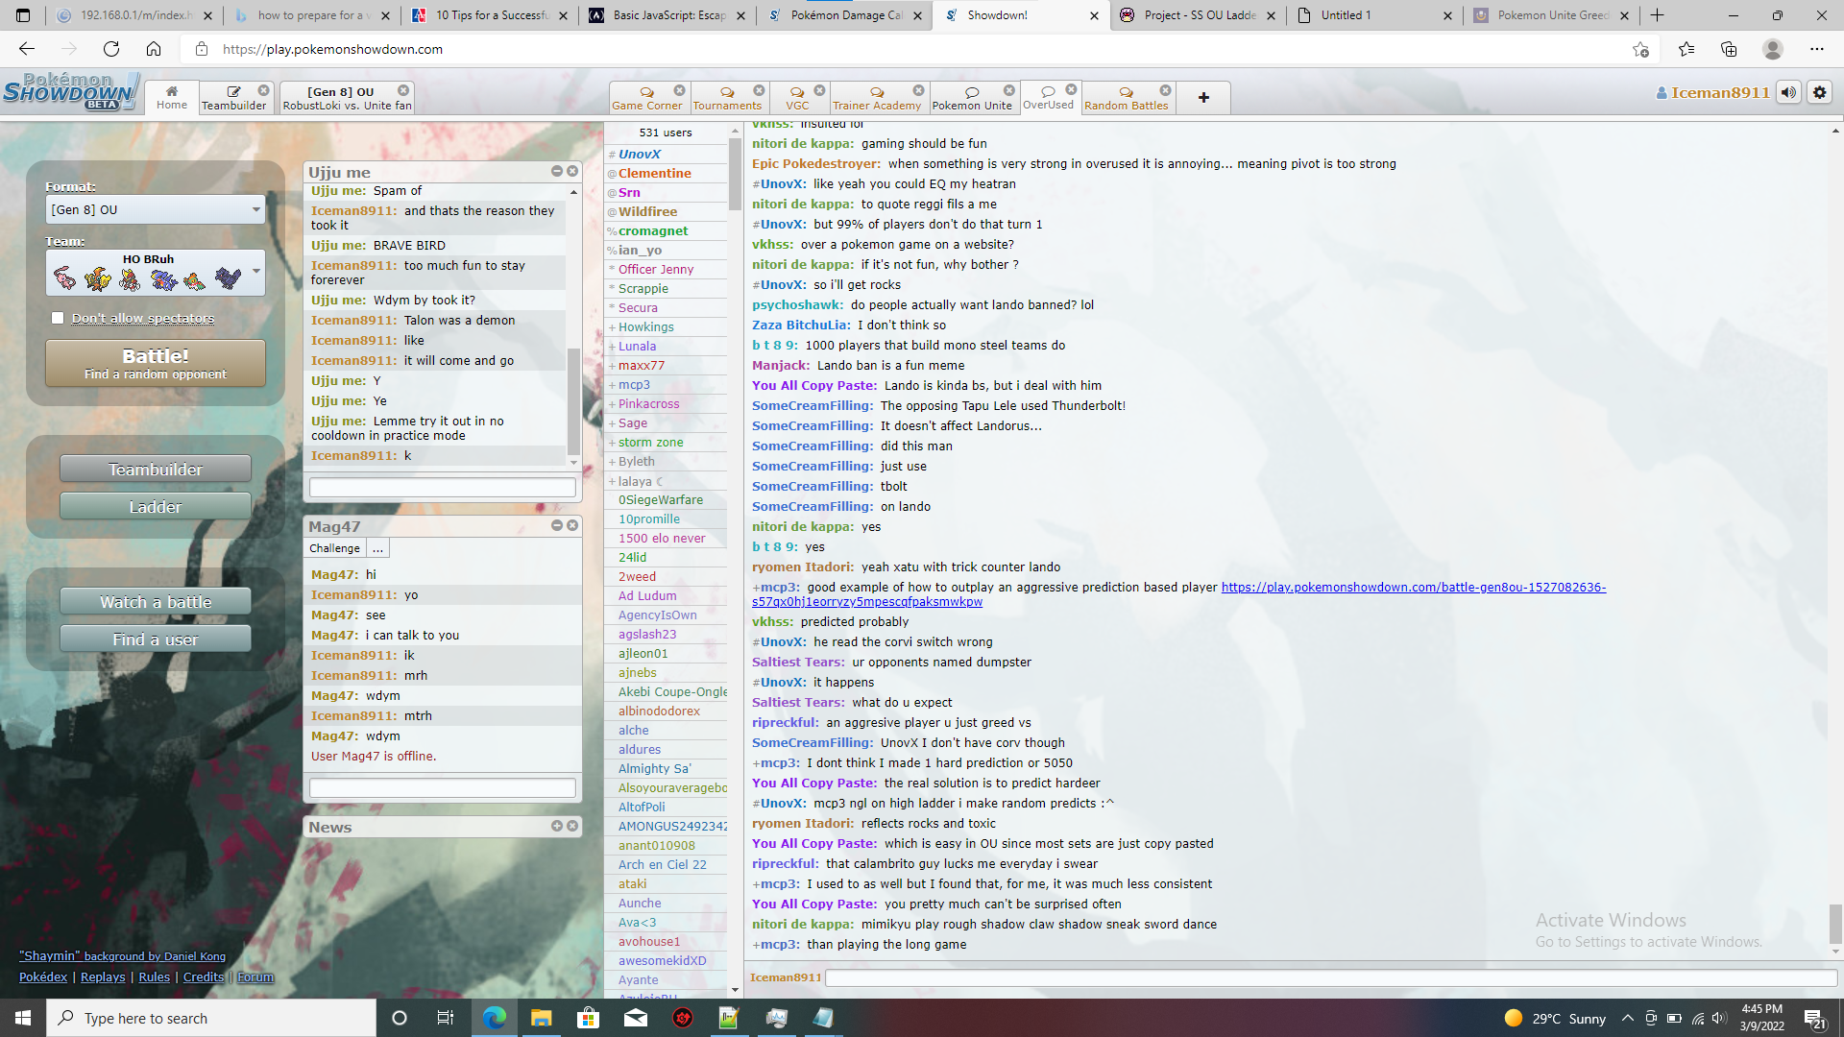Open Mail app from the taskbar

636,1018
